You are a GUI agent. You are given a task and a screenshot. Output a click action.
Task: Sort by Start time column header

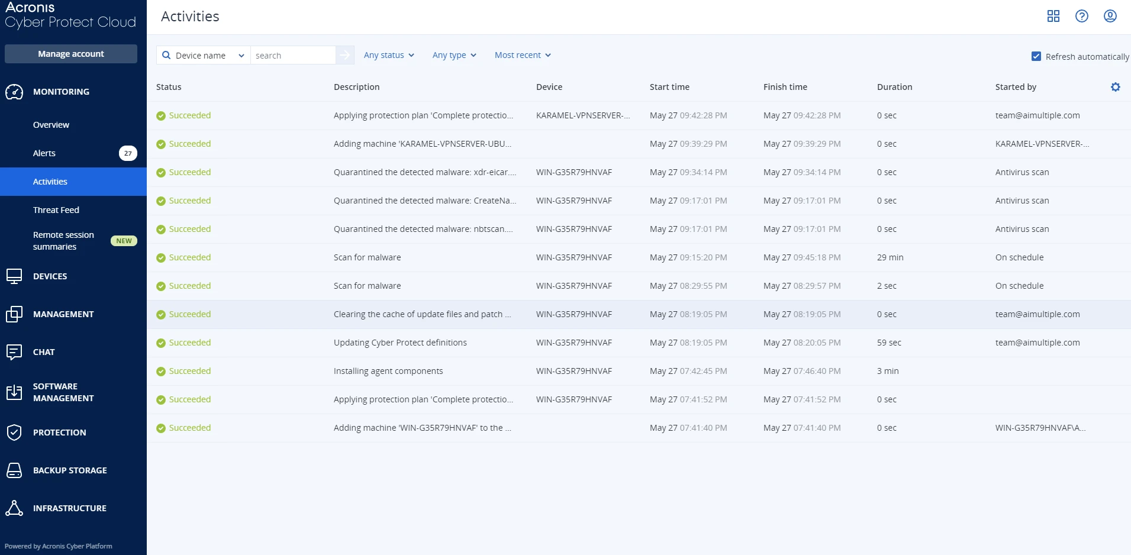(669, 87)
